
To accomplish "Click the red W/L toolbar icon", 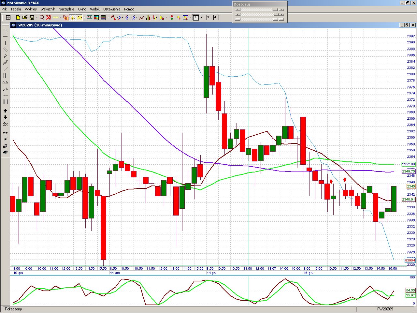I will [113, 18].
